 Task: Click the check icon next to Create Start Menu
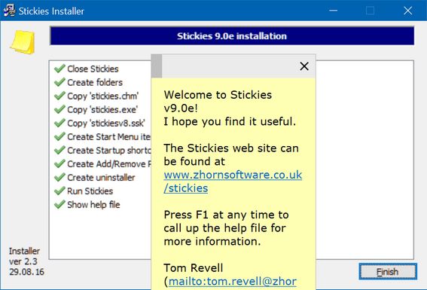click(59, 136)
